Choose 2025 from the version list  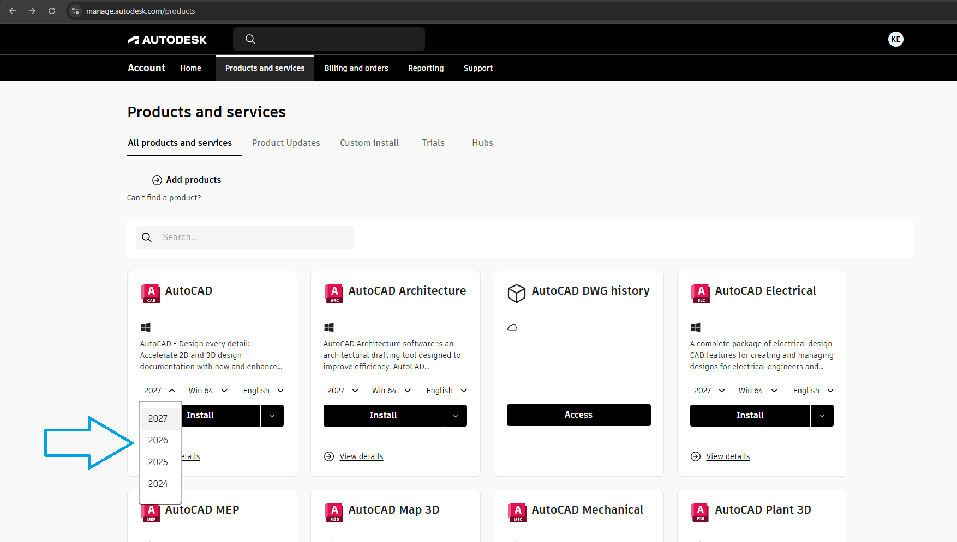pos(160,462)
